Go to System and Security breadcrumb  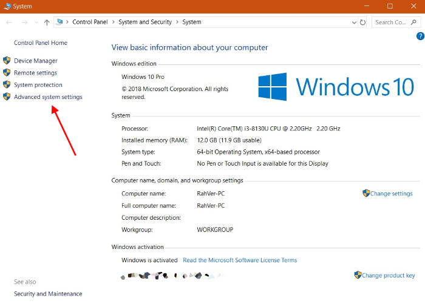click(x=145, y=22)
